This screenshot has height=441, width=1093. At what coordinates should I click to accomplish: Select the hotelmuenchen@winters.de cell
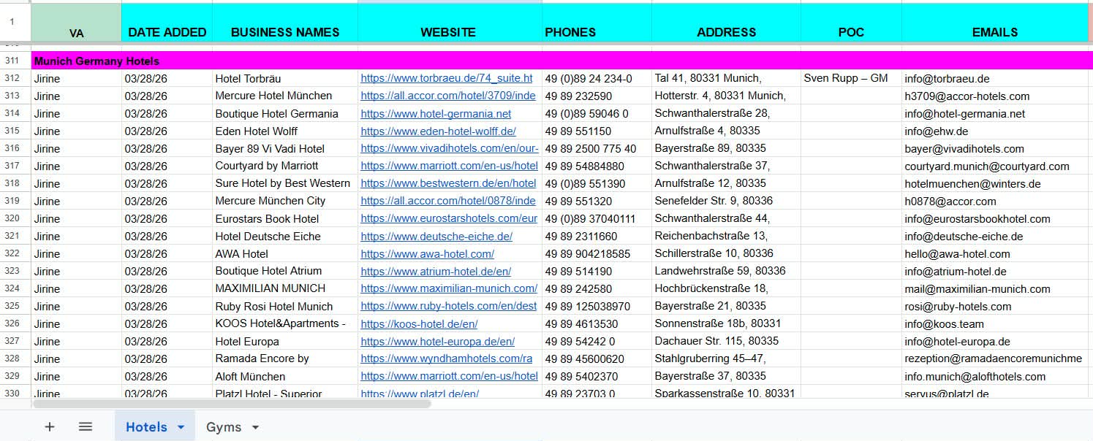tap(995, 183)
